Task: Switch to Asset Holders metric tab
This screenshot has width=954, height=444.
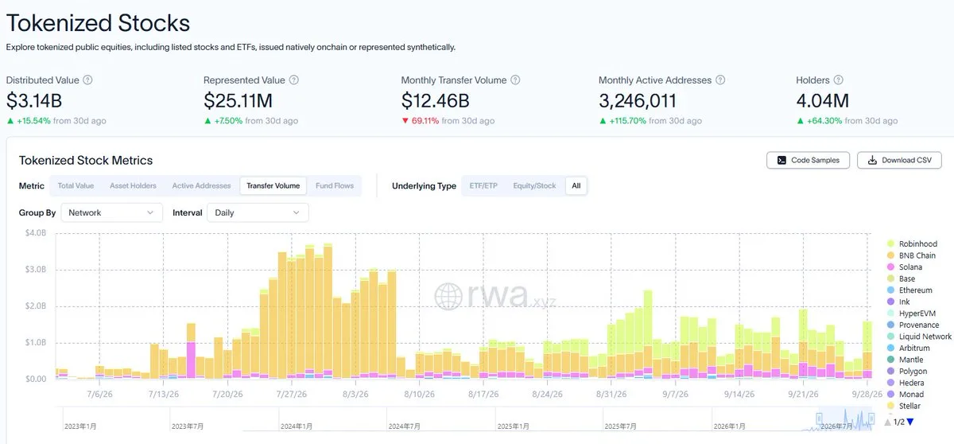Action: click(133, 185)
